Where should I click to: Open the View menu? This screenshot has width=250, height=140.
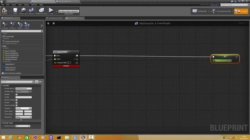coord(20,5)
